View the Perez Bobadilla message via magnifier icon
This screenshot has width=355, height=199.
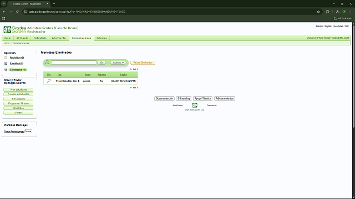click(49, 81)
